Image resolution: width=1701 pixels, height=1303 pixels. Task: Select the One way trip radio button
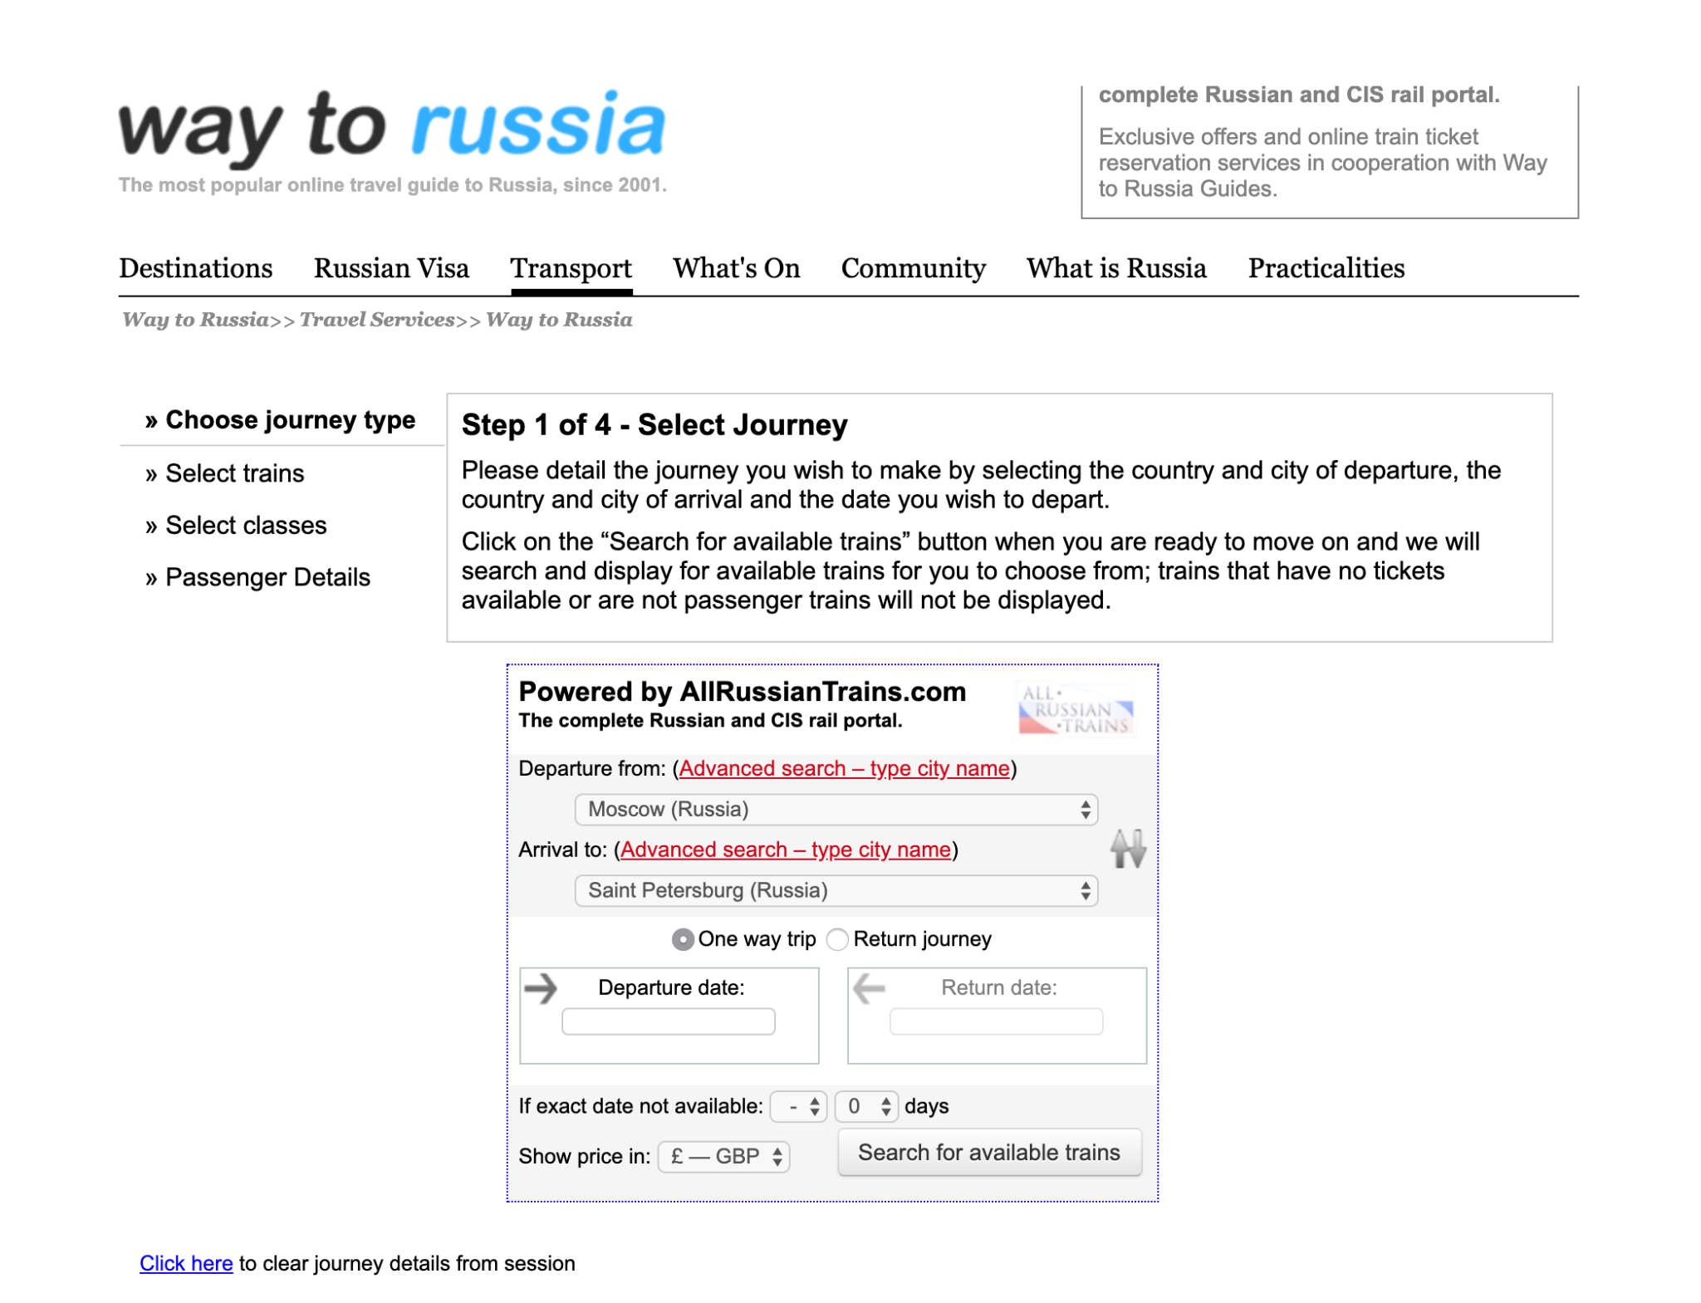coord(682,939)
